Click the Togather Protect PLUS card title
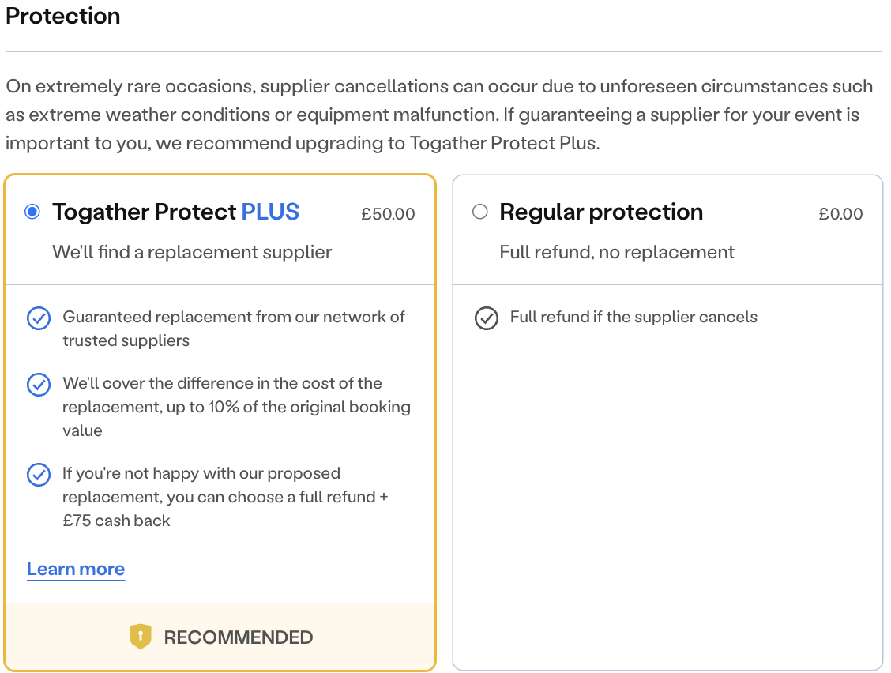The image size is (891, 673). pos(175,212)
